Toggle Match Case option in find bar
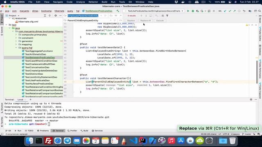262x147 pixels. [111, 16]
